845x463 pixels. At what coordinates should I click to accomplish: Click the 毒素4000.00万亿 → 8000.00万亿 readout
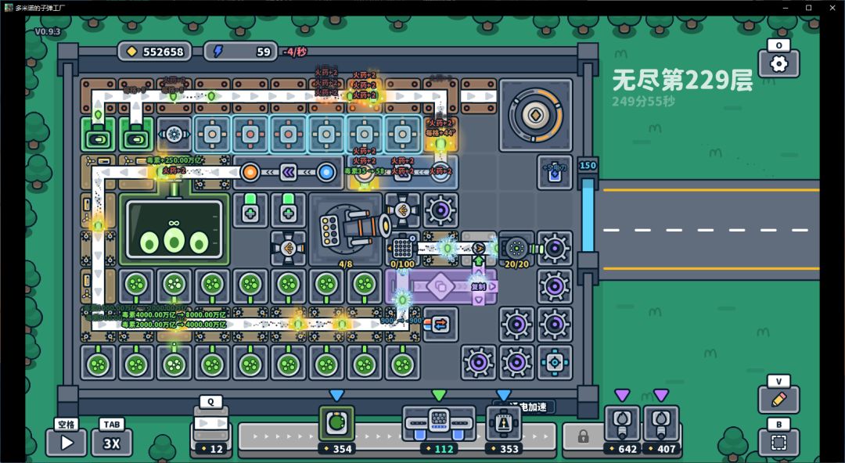click(174, 314)
